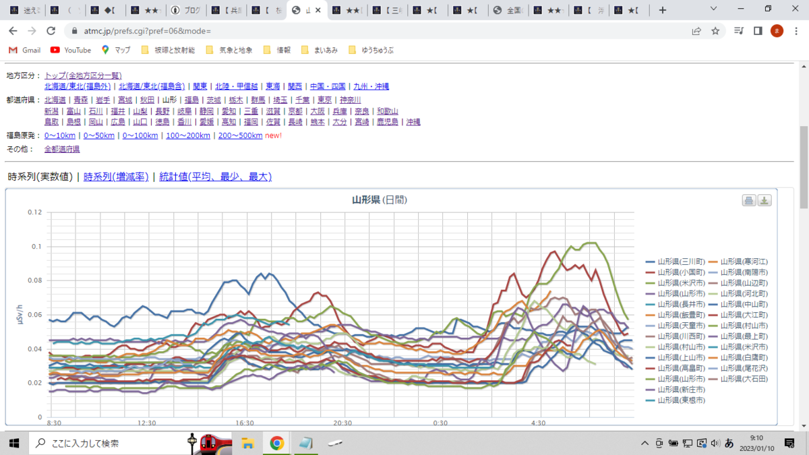Reload the page
The height and width of the screenshot is (455, 809).
click(51, 31)
